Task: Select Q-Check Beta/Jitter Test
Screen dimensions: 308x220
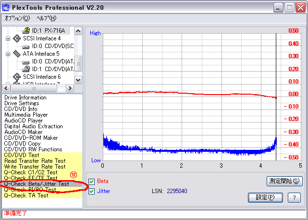Action: click(37, 184)
